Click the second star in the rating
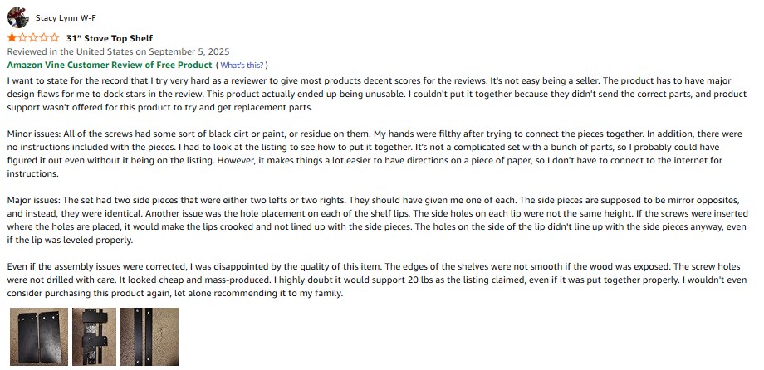764x370 pixels. 22,38
